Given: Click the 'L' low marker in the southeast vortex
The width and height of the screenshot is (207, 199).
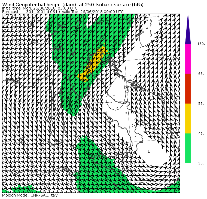Looking at the screenshot, I should [149, 152].
